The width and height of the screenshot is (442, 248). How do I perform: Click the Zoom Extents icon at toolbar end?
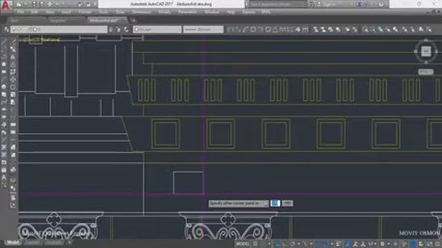[429, 29]
